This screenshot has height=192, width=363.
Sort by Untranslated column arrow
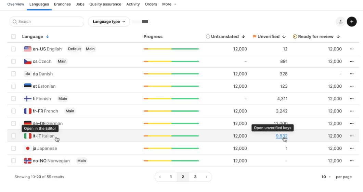(243, 37)
